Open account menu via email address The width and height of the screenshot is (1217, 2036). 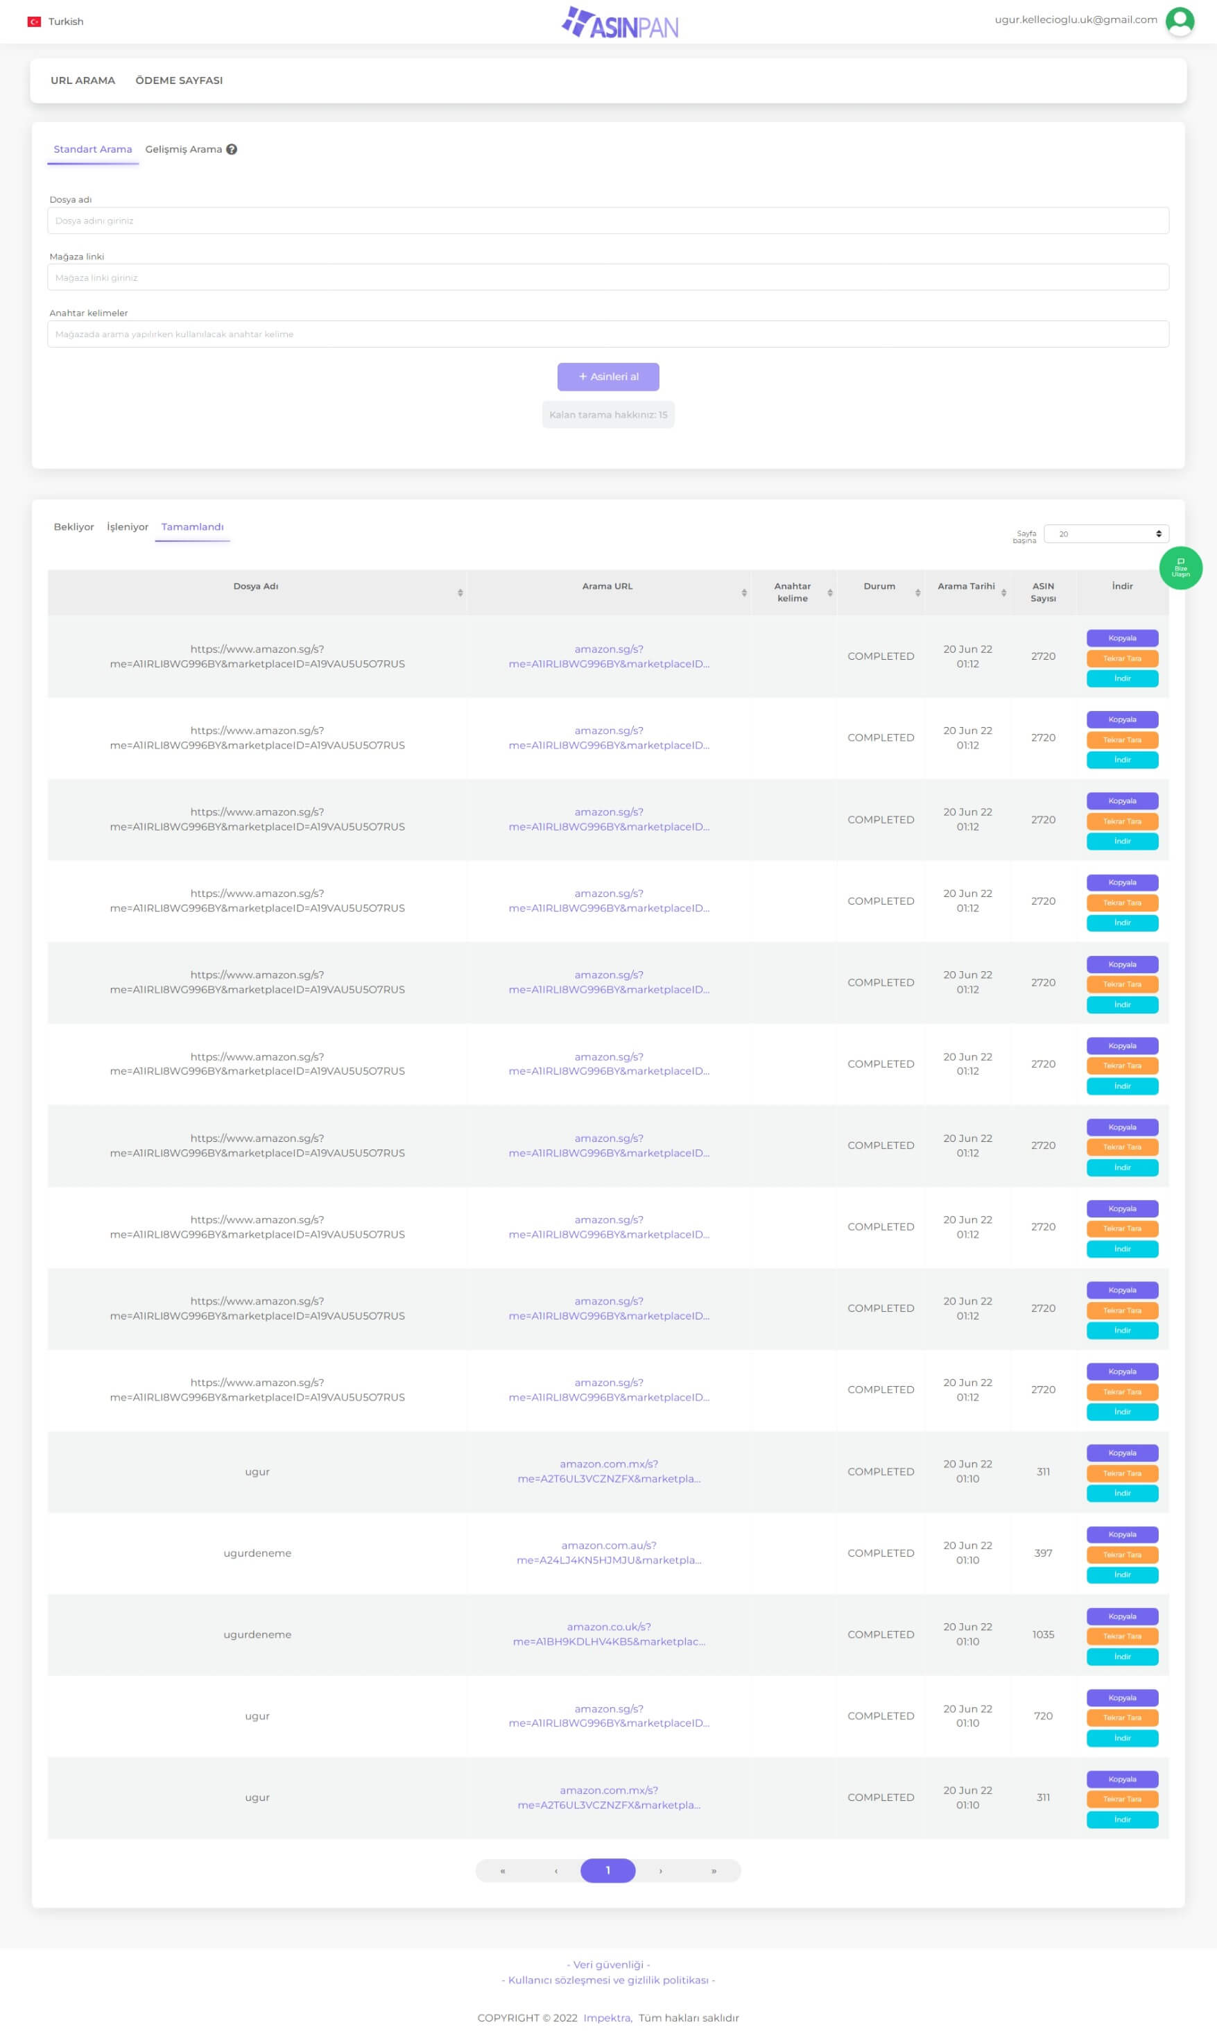coord(1075,19)
